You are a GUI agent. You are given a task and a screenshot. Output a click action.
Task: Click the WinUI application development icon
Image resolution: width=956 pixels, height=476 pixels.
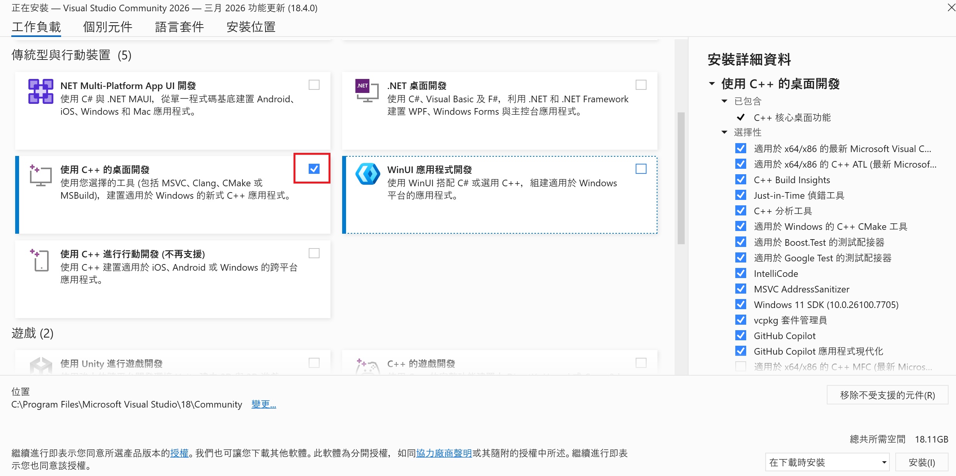367,174
